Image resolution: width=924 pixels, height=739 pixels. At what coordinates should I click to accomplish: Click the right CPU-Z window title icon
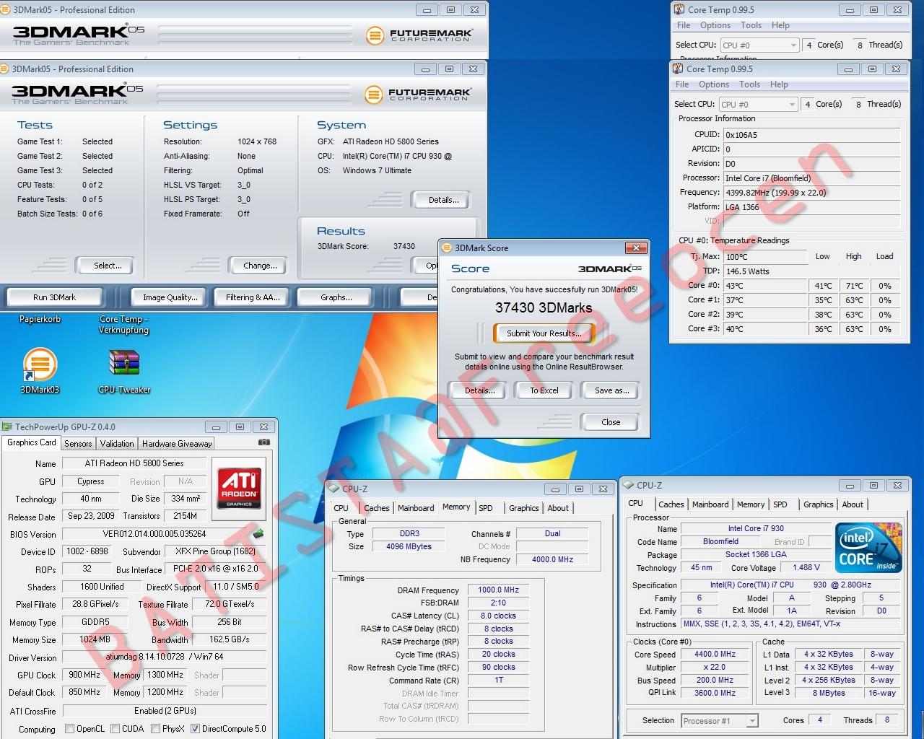[629, 485]
